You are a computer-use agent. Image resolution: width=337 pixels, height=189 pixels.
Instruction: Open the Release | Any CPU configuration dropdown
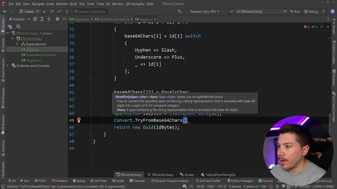pos(204,12)
